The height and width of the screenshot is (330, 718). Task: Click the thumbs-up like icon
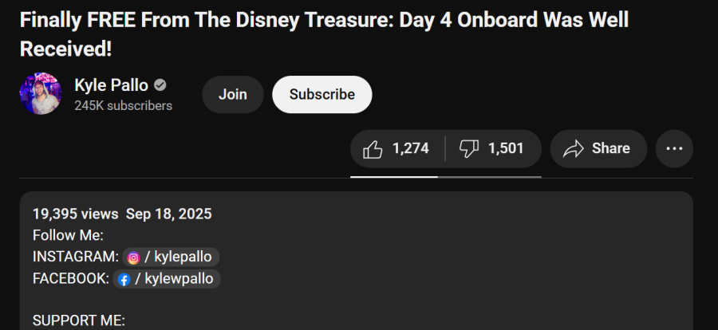point(373,149)
